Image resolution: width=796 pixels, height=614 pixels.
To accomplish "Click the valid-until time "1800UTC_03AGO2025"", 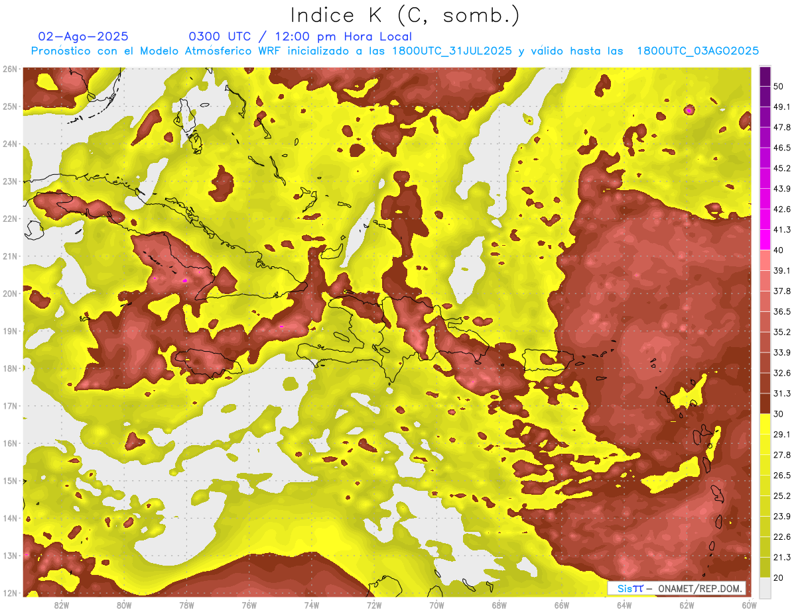I will pyautogui.click(x=698, y=51).
